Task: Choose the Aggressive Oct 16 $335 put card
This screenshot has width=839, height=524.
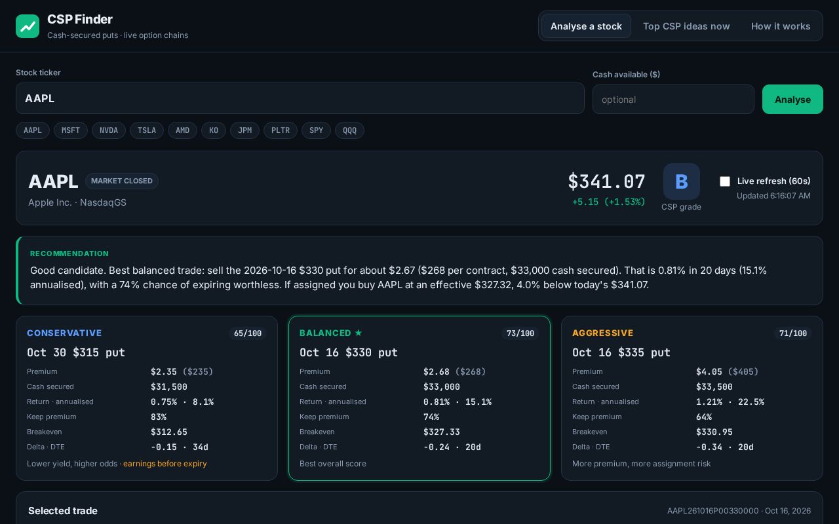Action: tap(692, 398)
